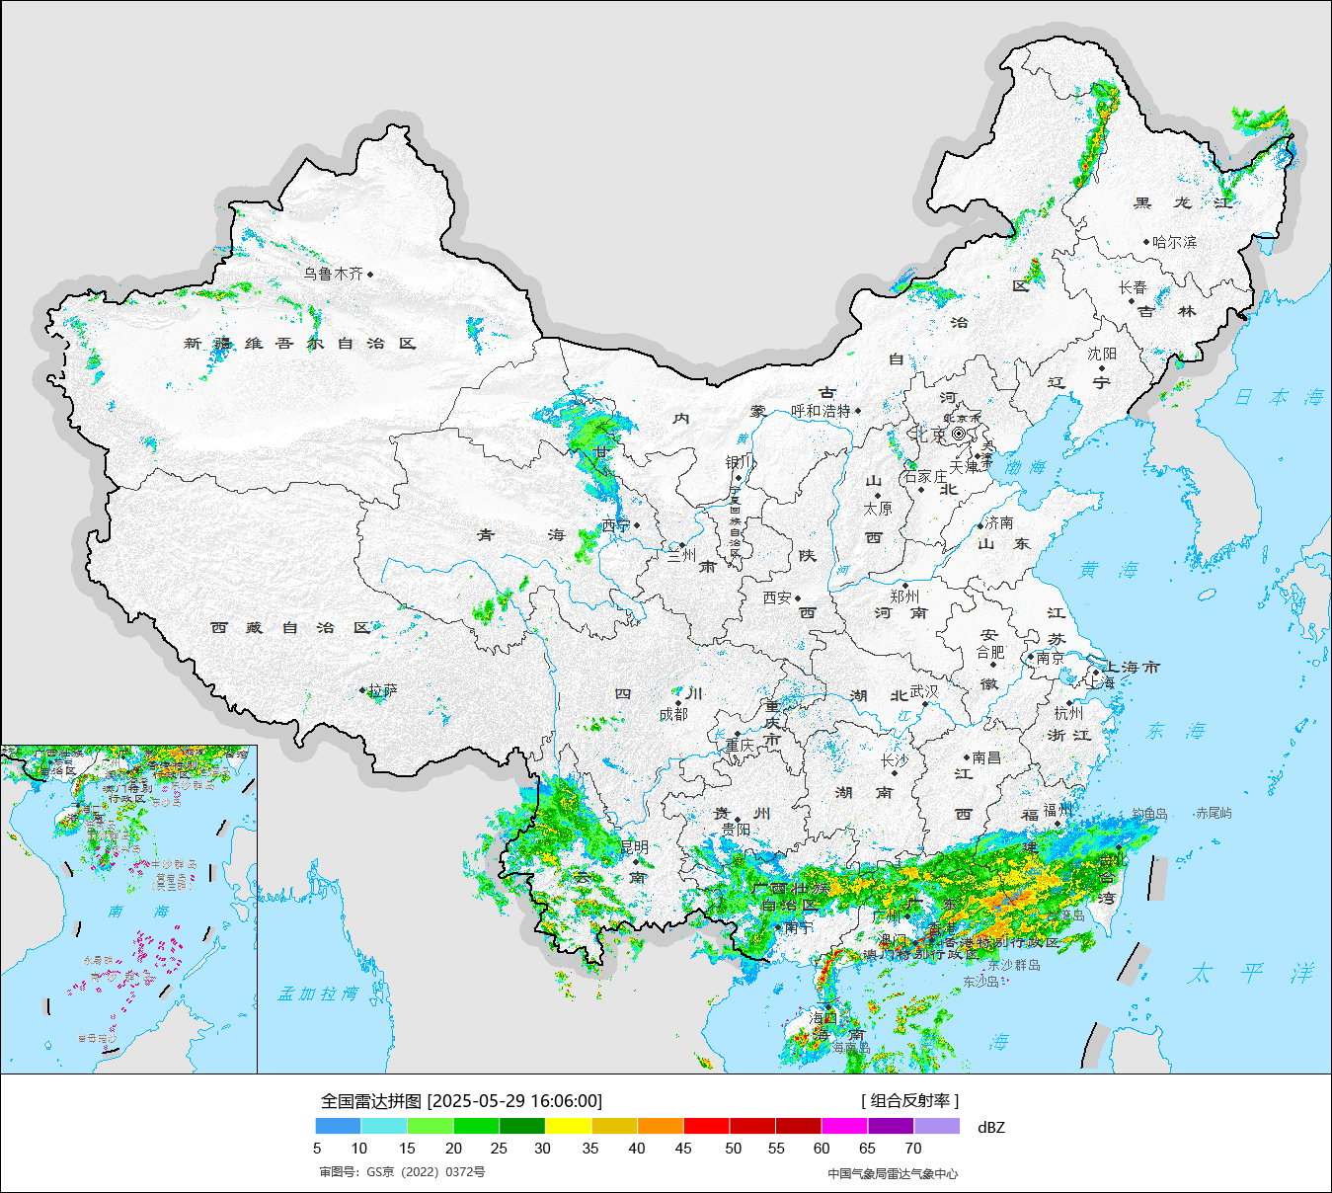Click the Harbin (哈尔滨) city dot
Viewport: 1332px width, 1193px height.
[1146, 242]
